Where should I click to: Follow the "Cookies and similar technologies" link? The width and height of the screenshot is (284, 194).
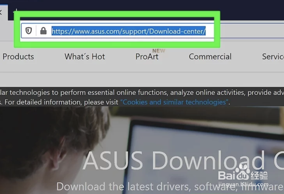click(x=174, y=102)
